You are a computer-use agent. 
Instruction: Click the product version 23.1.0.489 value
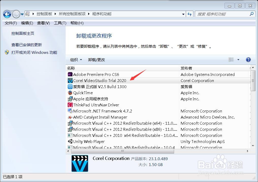(x=158, y=159)
